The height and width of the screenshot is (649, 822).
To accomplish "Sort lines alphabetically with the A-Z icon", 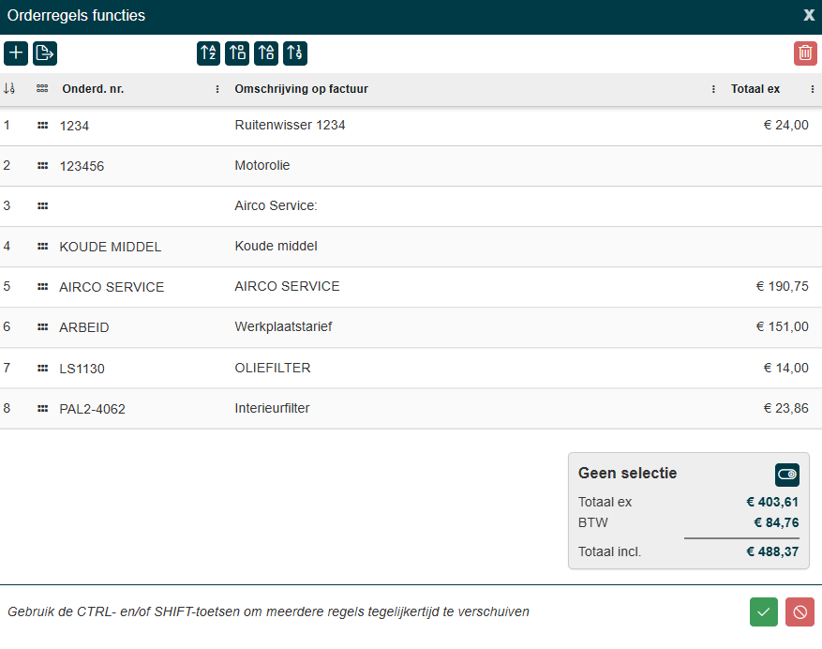I will click(x=209, y=53).
